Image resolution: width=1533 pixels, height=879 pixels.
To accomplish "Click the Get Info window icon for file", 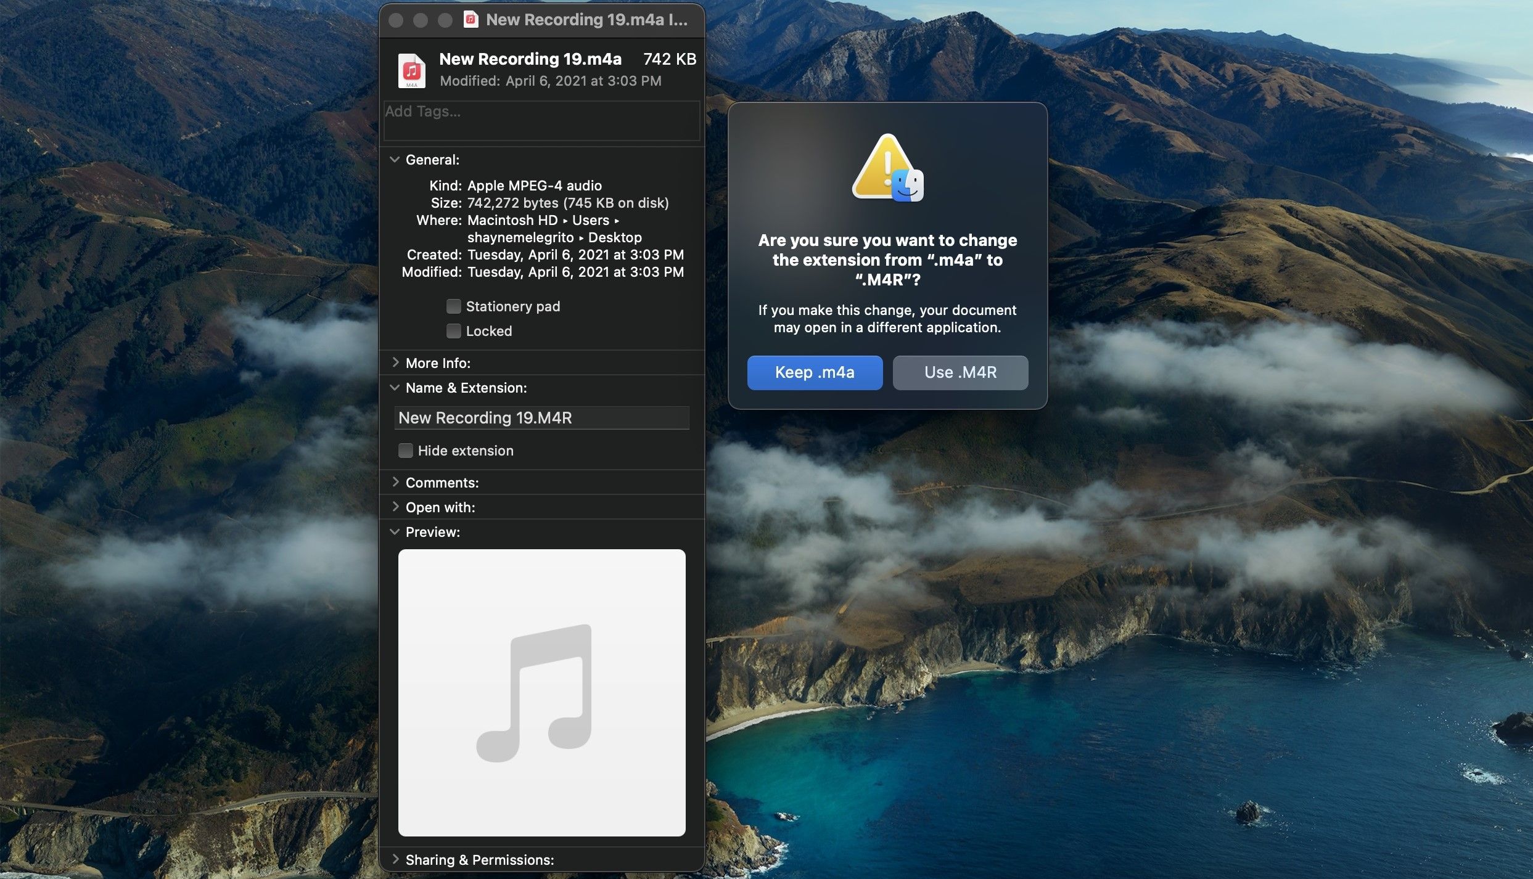I will point(412,70).
